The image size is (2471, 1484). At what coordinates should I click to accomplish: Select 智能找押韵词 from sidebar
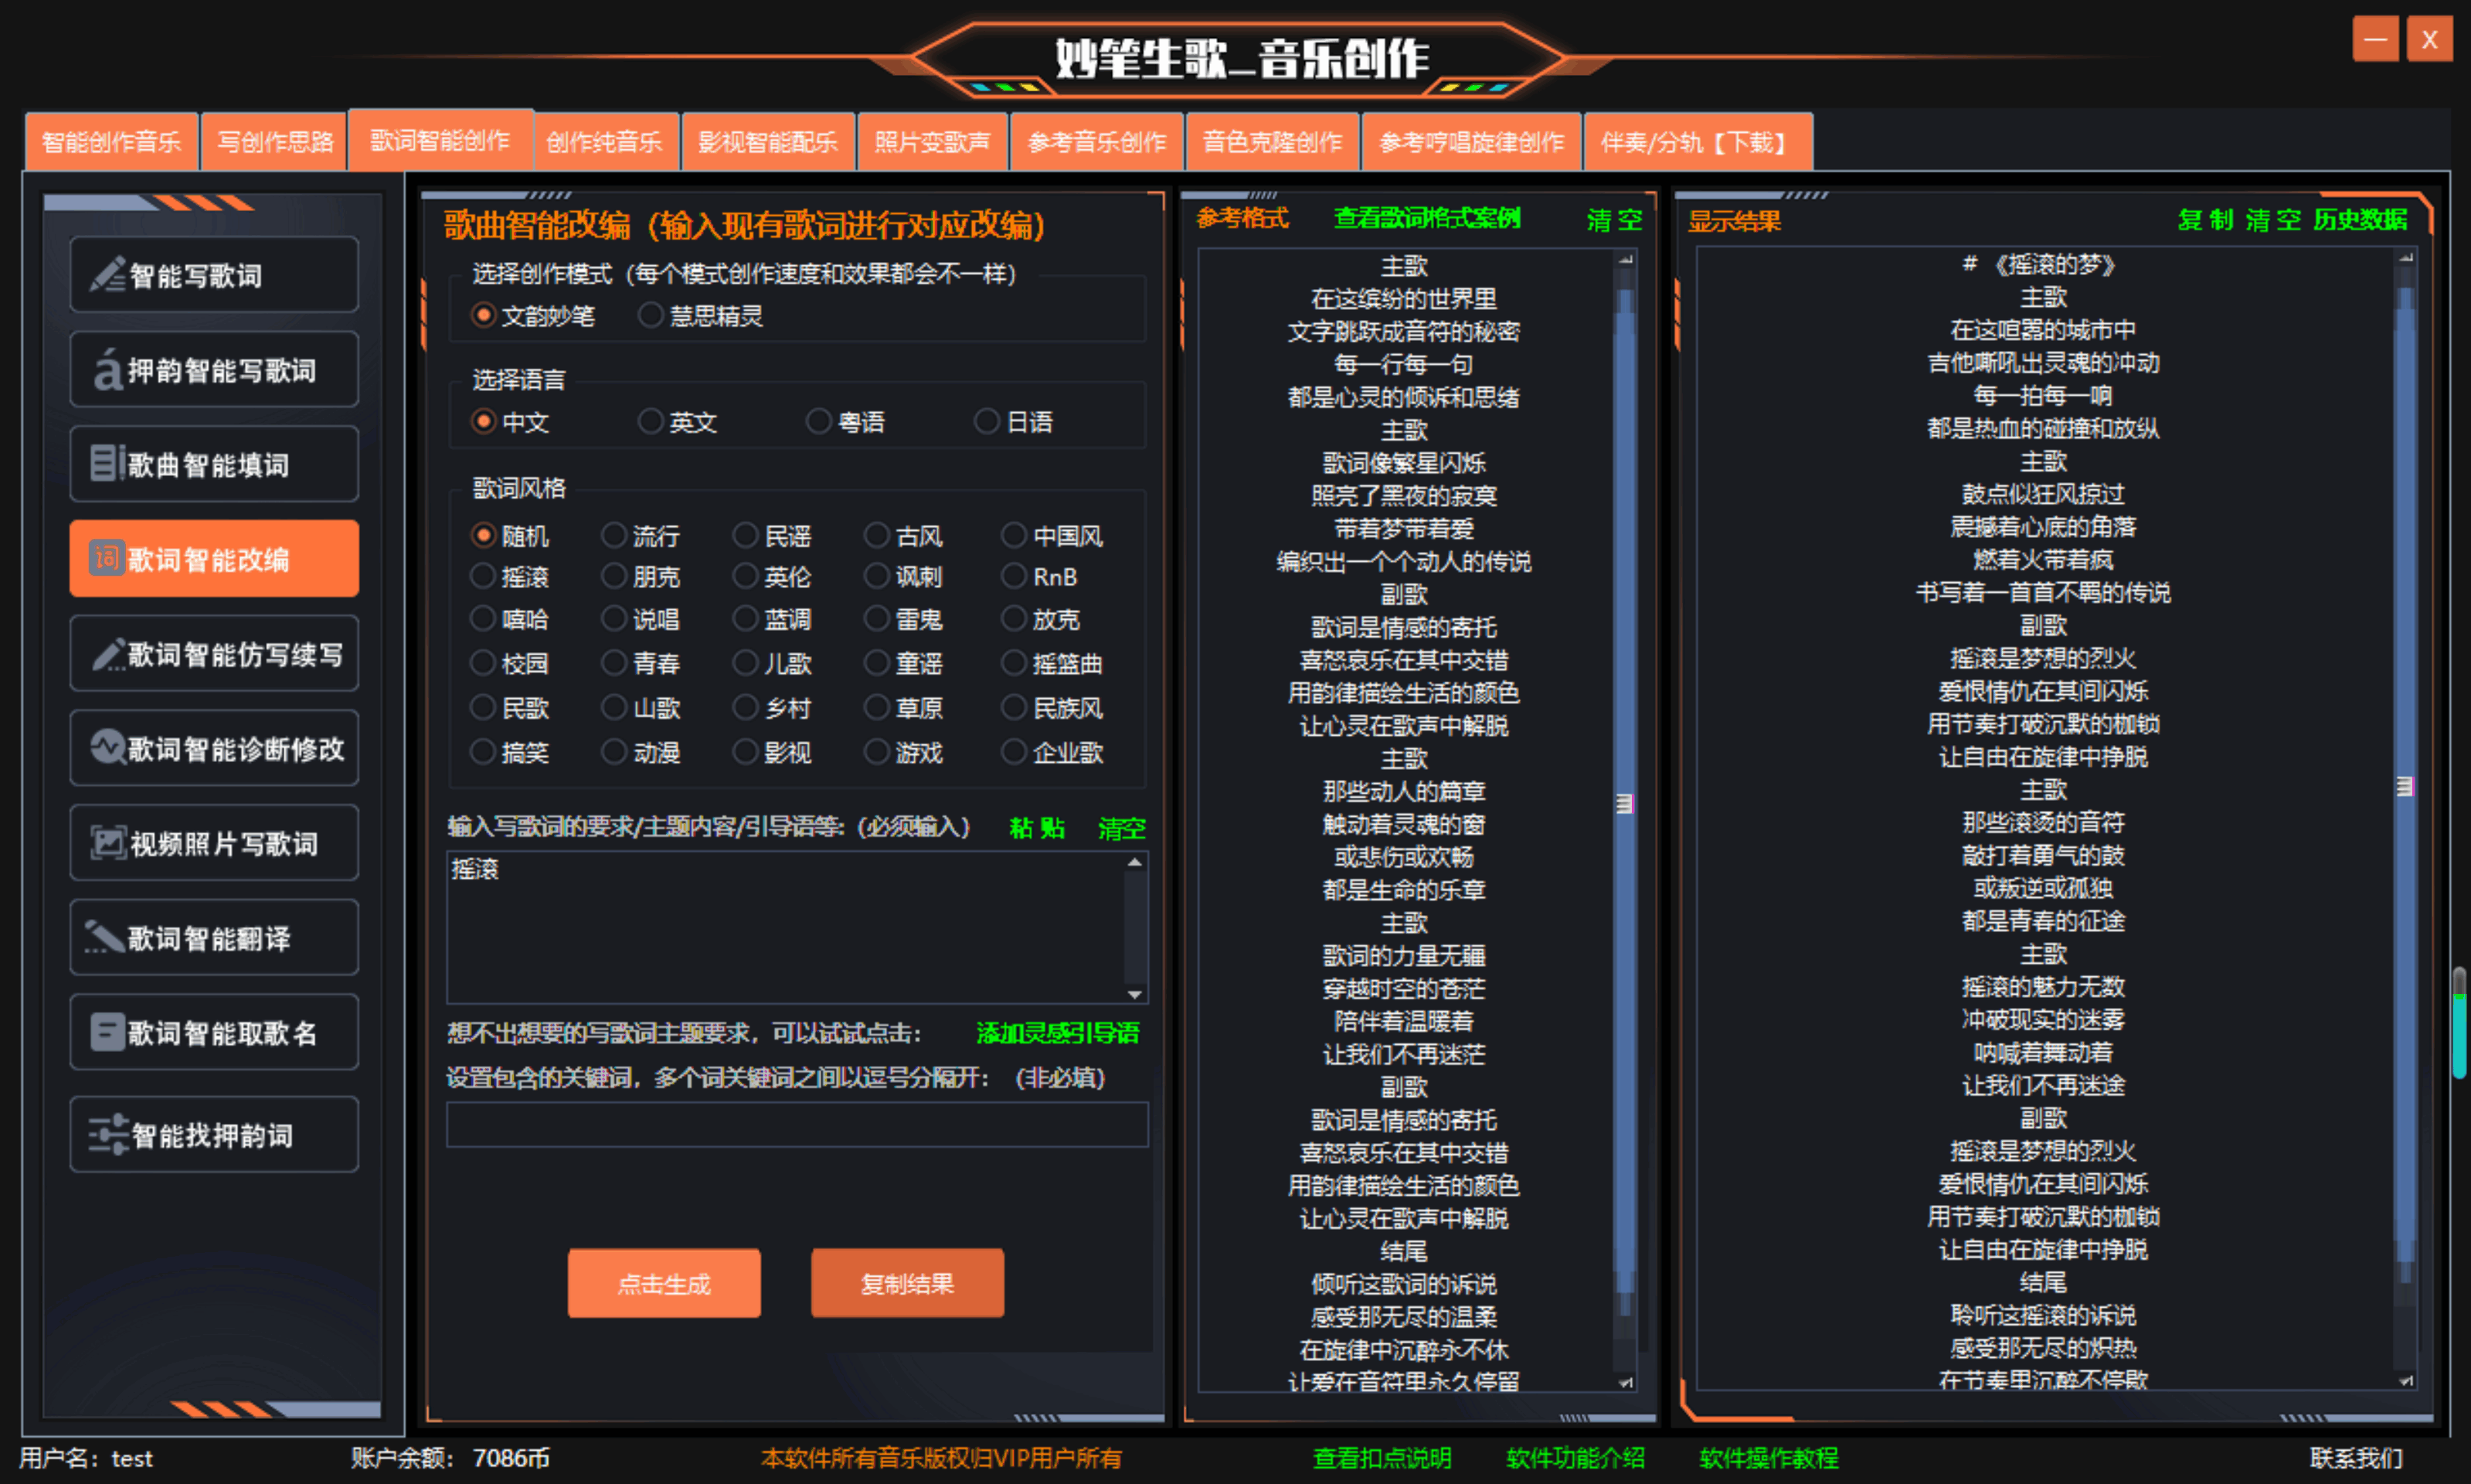point(213,1132)
